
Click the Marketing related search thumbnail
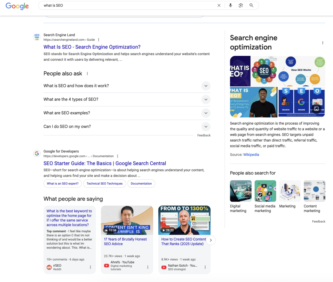[290, 191]
